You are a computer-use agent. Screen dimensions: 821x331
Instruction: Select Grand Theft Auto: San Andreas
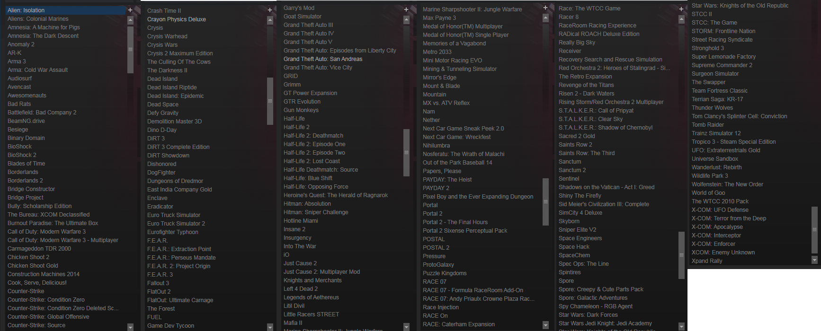pyautogui.click(x=323, y=59)
